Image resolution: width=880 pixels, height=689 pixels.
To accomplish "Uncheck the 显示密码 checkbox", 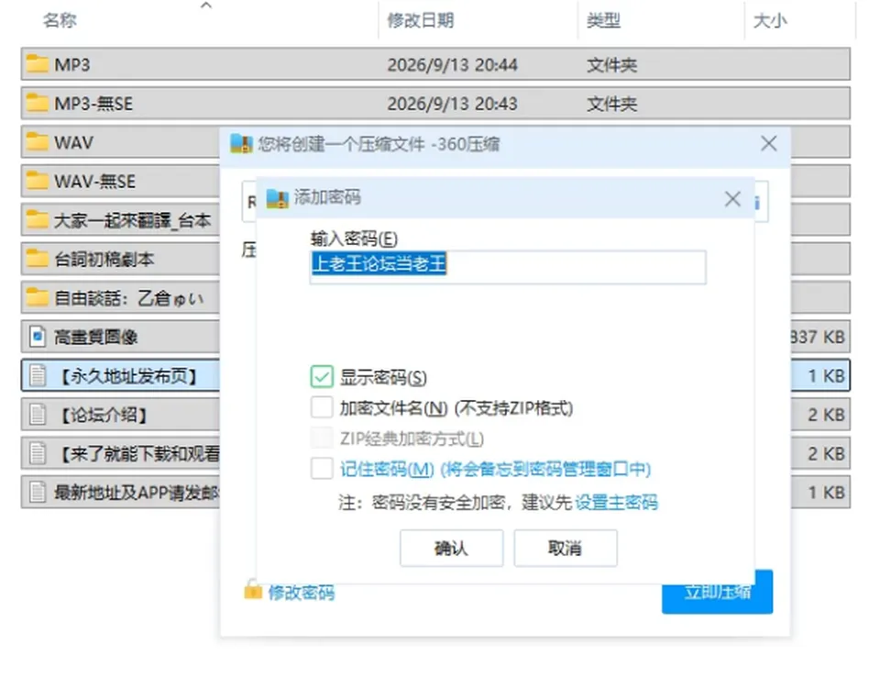I will tap(322, 377).
